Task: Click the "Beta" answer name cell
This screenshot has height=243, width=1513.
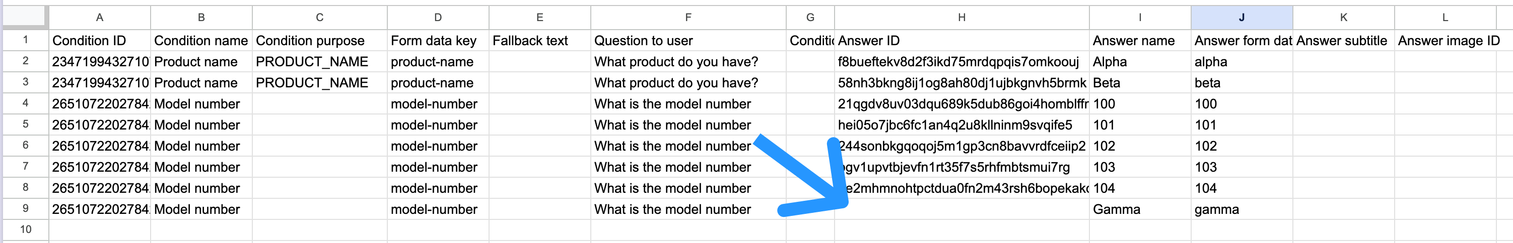Action: (x=1139, y=82)
